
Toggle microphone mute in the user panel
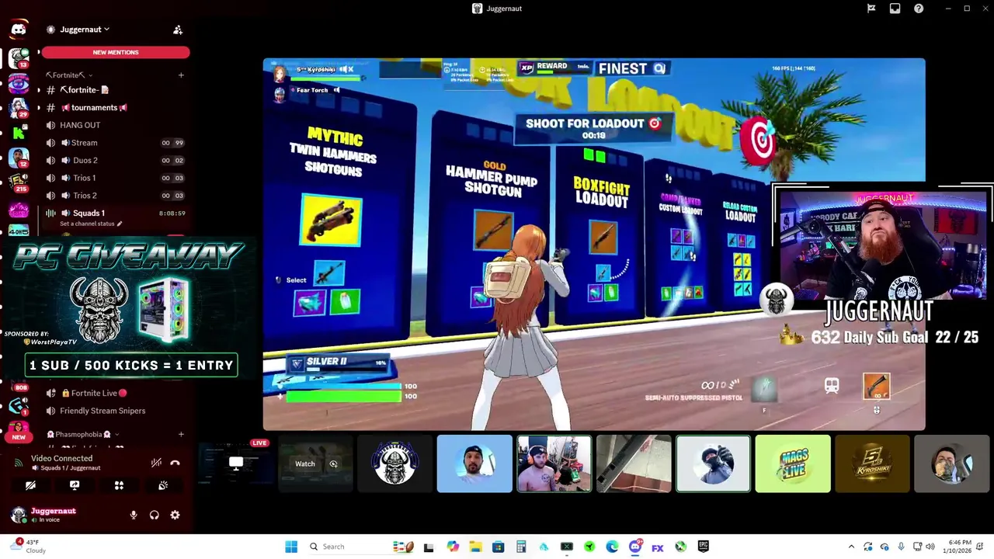pos(134,515)
